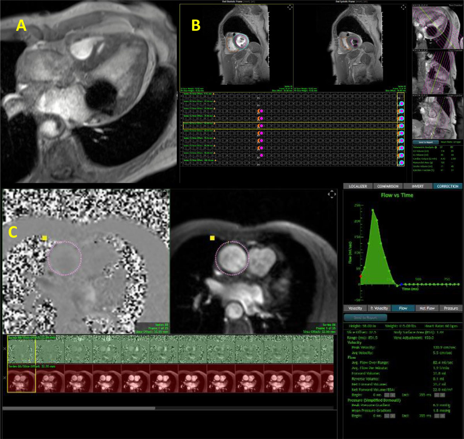This screenshot has height=439, width=464.
Task: Click Send to Report in flow panel
Action: coord(365,317)
